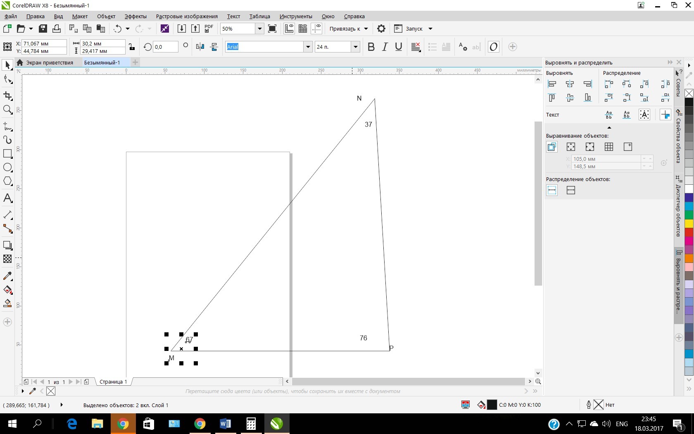This screenshot has width=694, height=434.
Task: Click the Print icon
Action: pyautogui.click(x=57, y=29)
